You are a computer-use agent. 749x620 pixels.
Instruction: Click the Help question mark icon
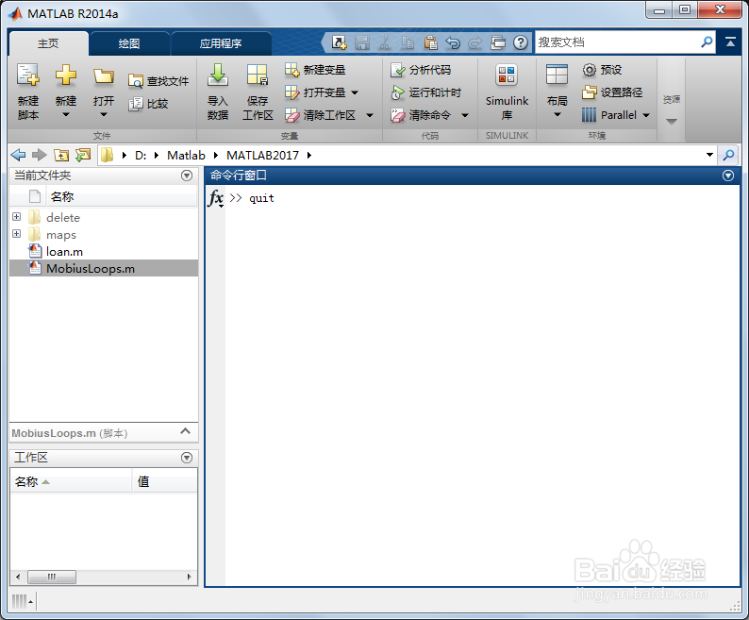521,42
